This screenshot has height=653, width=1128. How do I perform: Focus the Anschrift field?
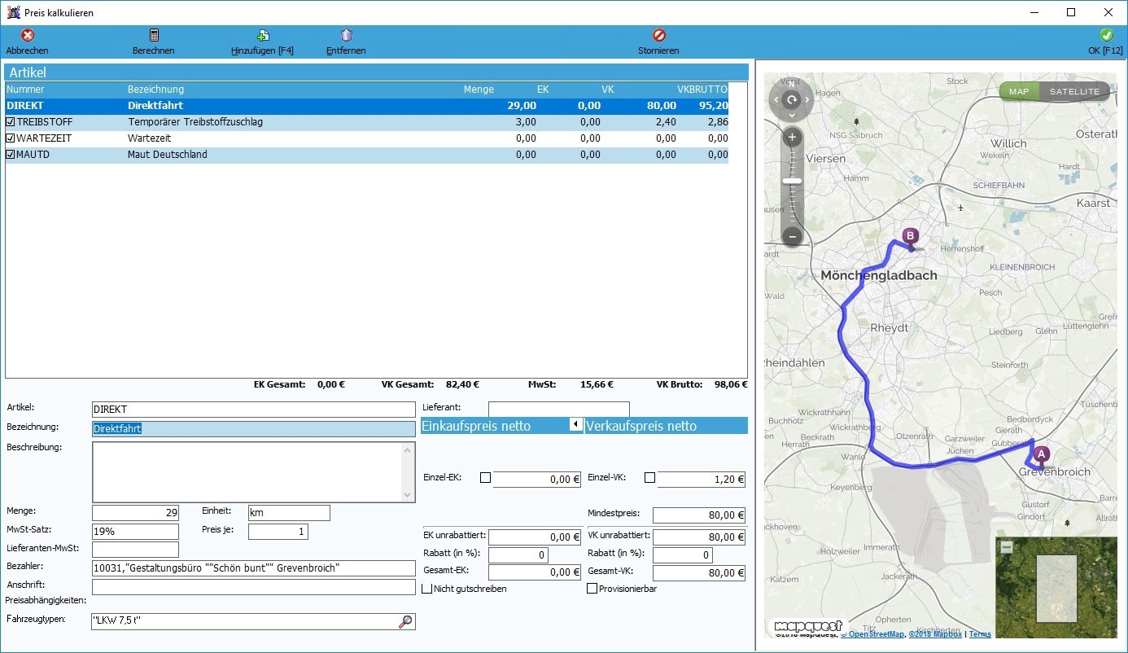254,587
